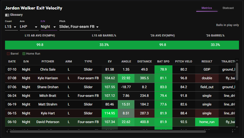Expand the Pitch Slider, Four-seam FB dropdown
Screen dimensions: 244x138
80,27
